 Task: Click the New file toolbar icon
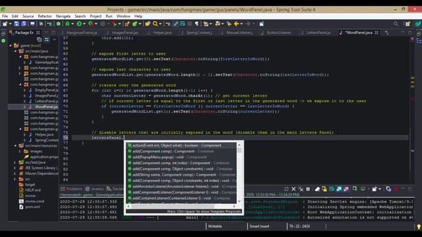pos(5,24)
